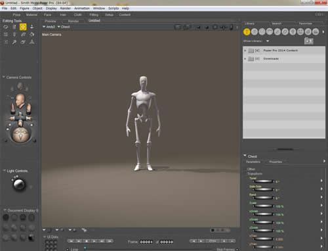
Task: Open the Show Library dropdown
Action: [268, 41]
